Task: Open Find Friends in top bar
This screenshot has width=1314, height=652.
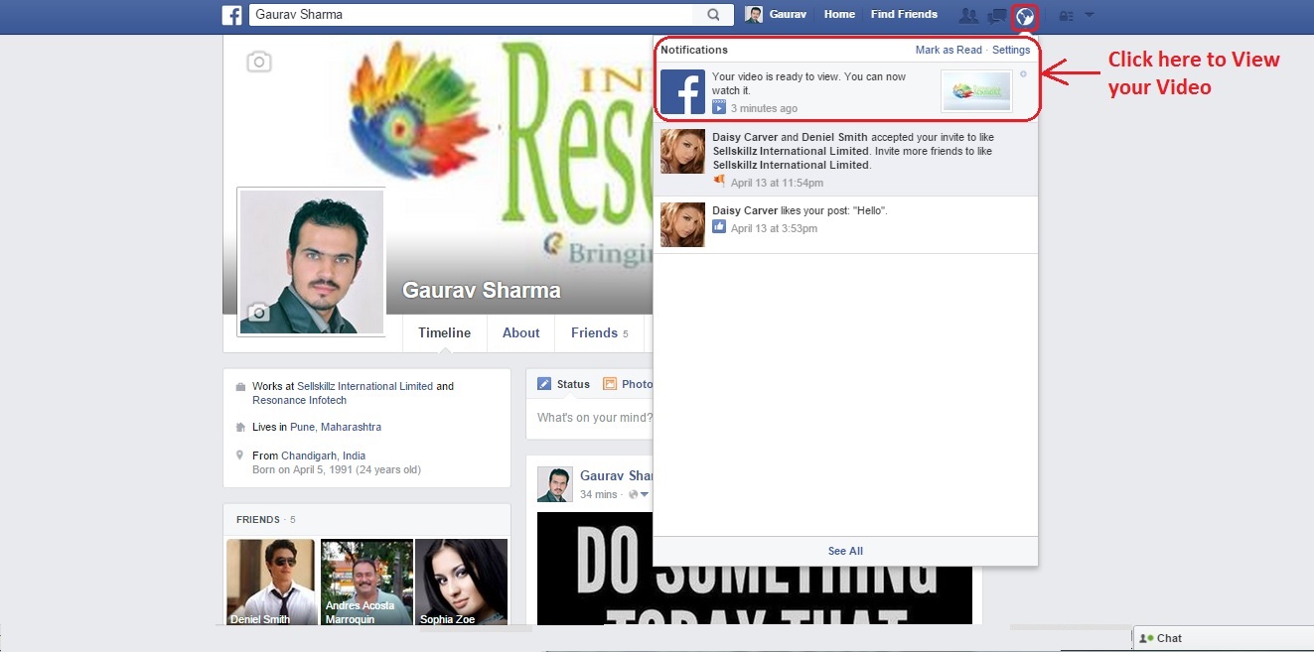Action: (904, 15)
